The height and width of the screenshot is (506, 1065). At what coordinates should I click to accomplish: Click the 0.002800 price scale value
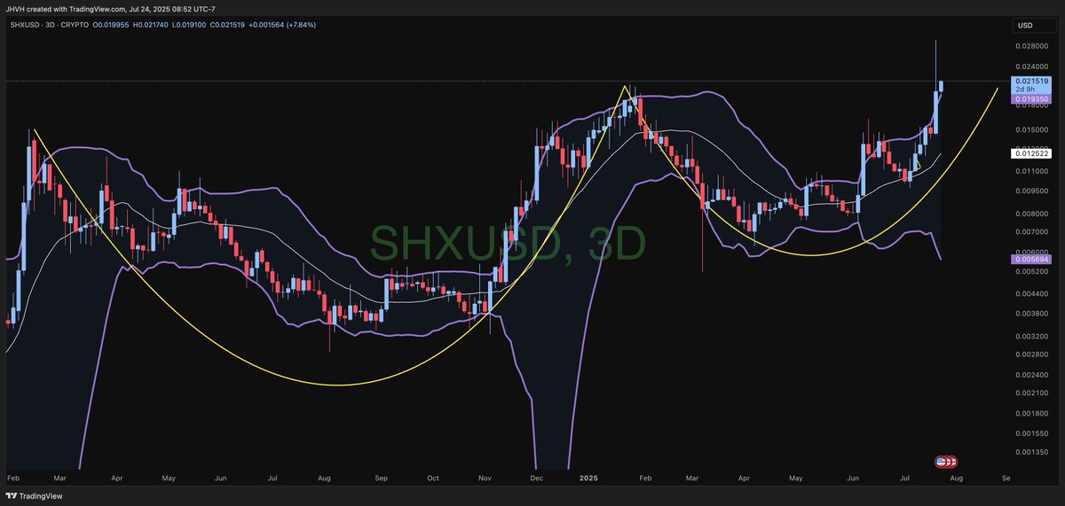pos(1031,354)
